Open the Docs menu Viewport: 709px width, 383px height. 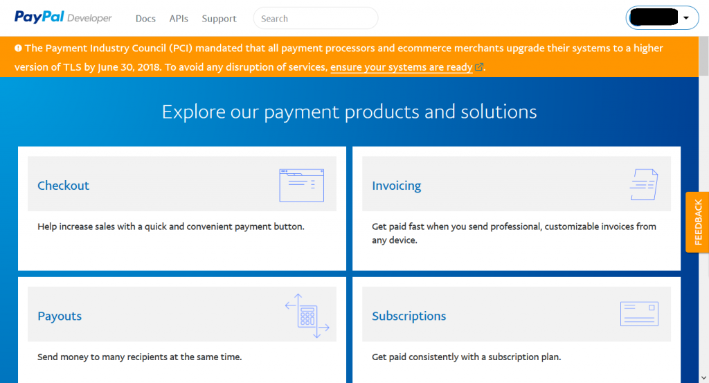point(145,19)
